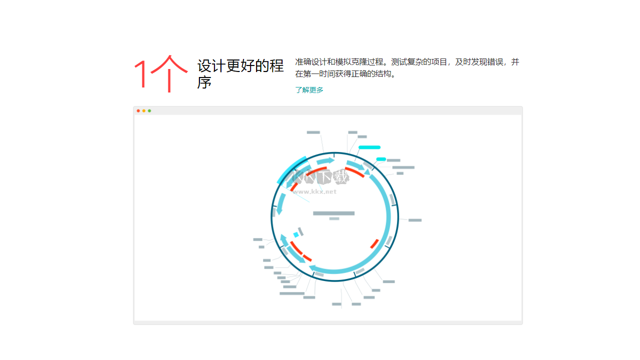
Task: Click the green traffic-light dot on the window bar
Action: [149, 111]
